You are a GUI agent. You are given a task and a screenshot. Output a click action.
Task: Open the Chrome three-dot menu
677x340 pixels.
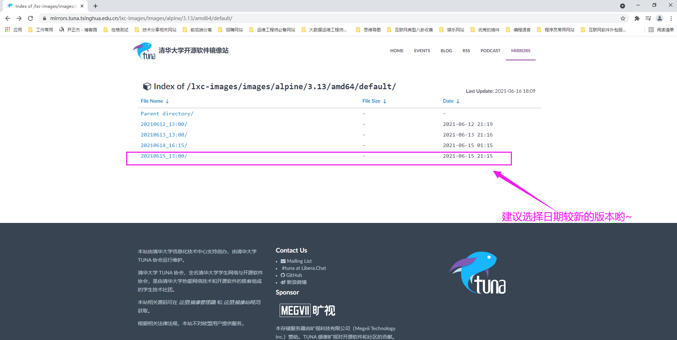pos(671,18)
